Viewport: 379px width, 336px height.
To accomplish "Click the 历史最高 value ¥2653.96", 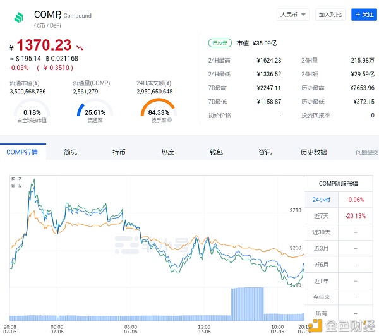I will [x=363, y=88].
